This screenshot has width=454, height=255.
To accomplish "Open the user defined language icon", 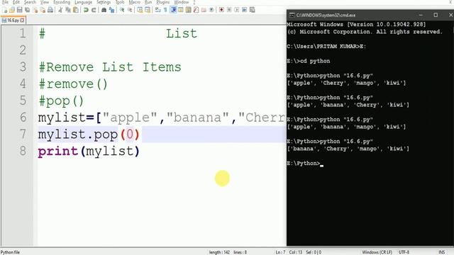I will point(181,10).
